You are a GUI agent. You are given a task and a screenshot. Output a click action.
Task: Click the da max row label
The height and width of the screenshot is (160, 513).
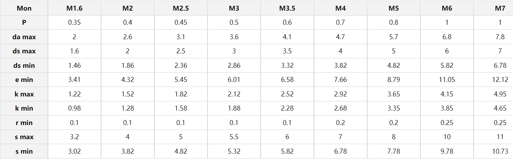click(24, 37)
